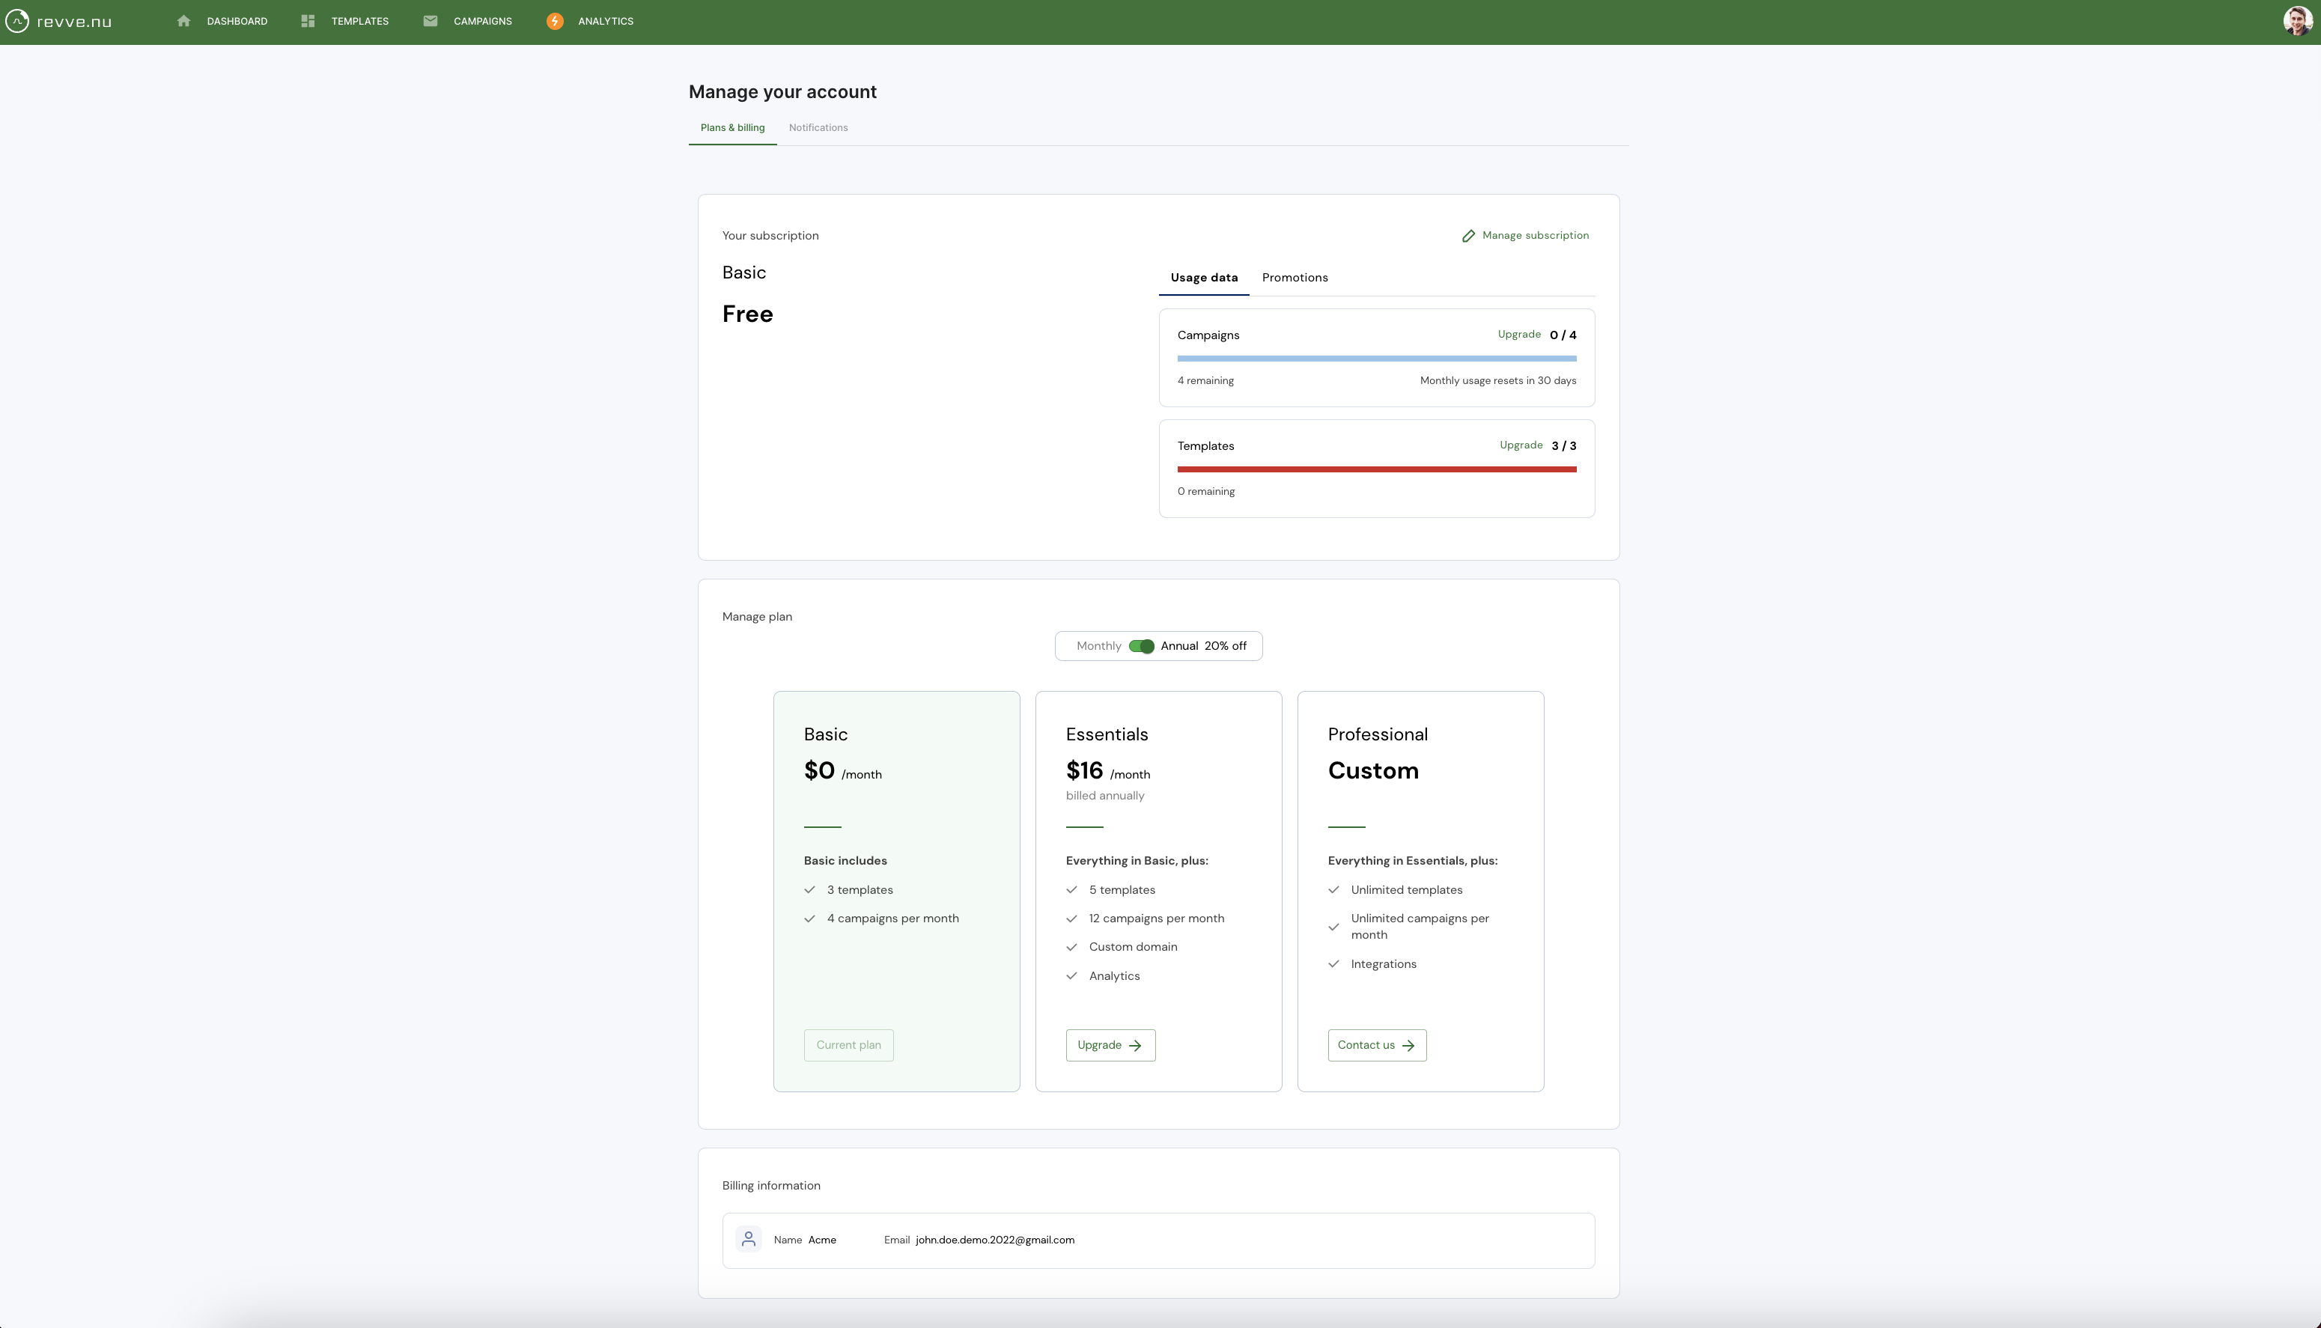Click Upgrade link next to Templates usage
The image size is (2321, 1328).
[x=1521, y=445]
